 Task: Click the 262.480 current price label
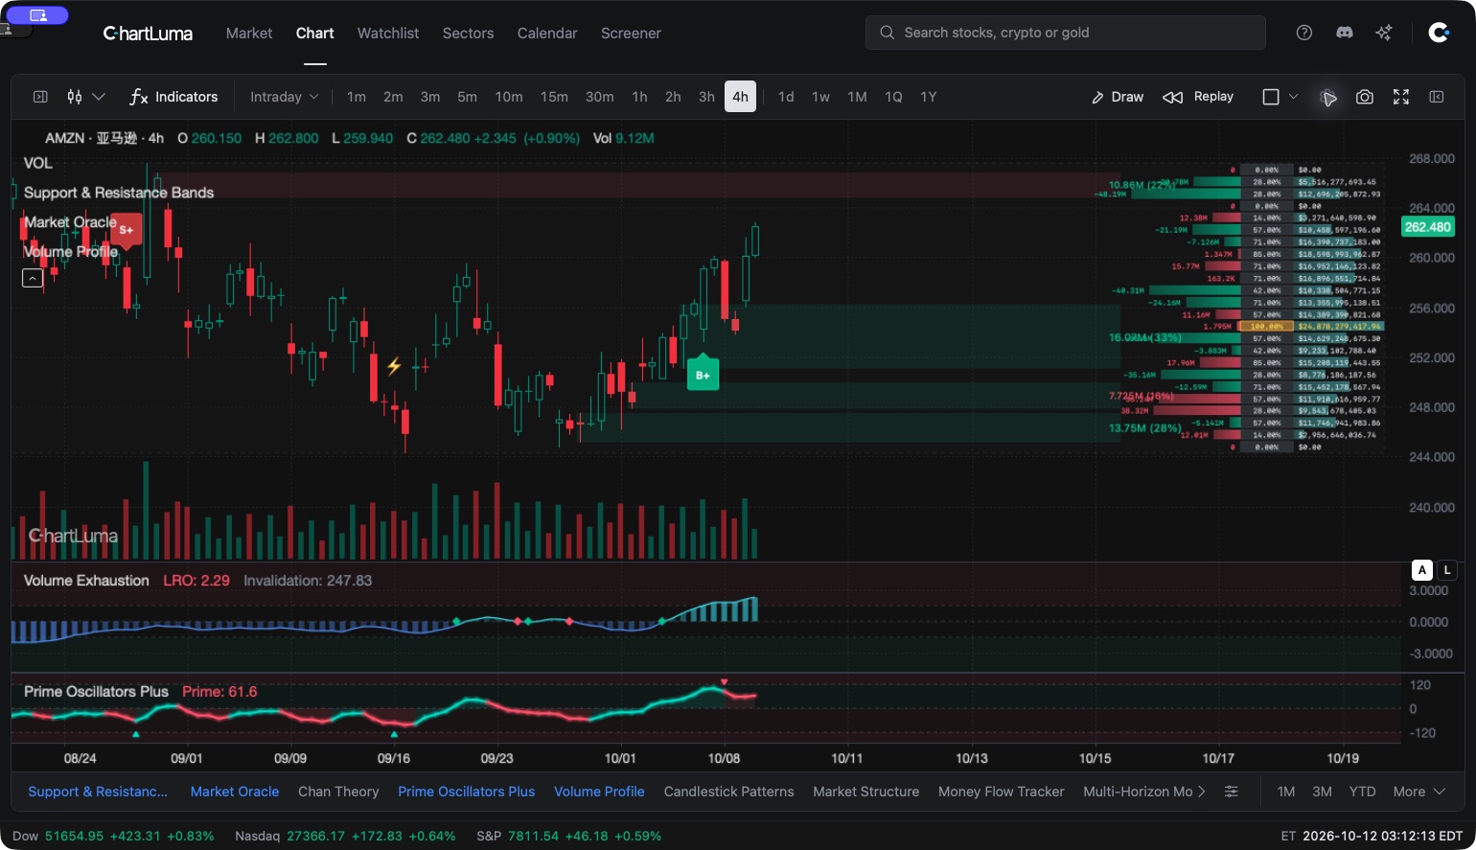pyautogui.click(x=1427, y=227)
